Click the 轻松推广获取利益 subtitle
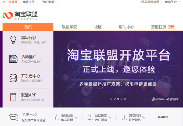Viewport: 183px width, 126px height. (34, 120)
